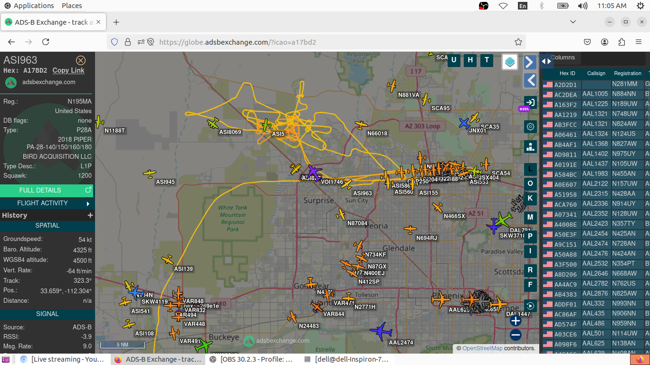650x365 pixels.
Task: Toggle the H map filter button
Action: pos(470,59)
